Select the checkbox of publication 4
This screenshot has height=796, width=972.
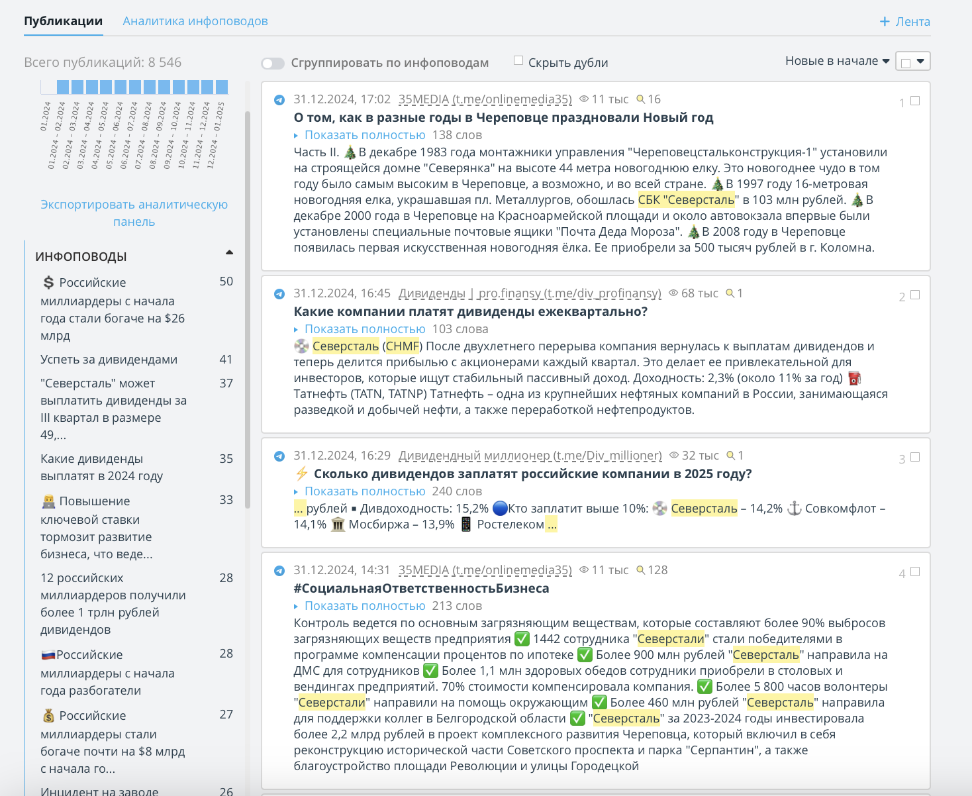(x=915, y=572)
